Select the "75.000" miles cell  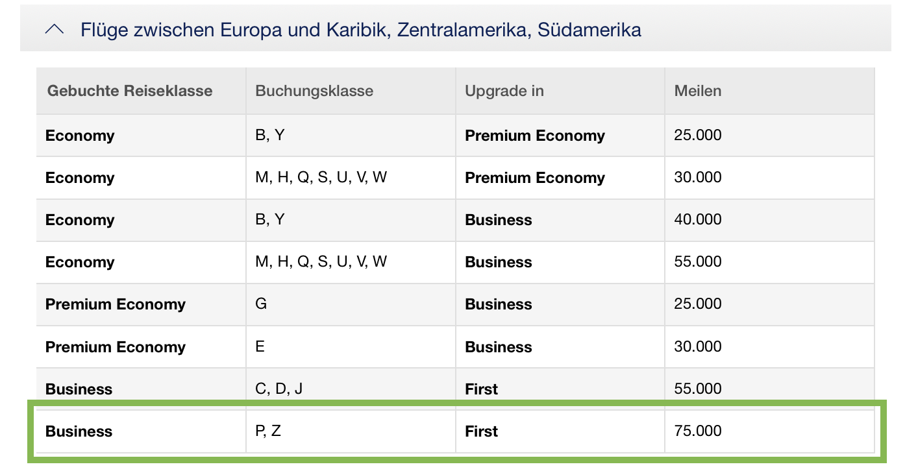pos(698,431)
